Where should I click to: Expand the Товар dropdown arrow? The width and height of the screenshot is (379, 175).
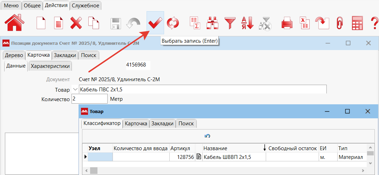(x=75, y=90)
